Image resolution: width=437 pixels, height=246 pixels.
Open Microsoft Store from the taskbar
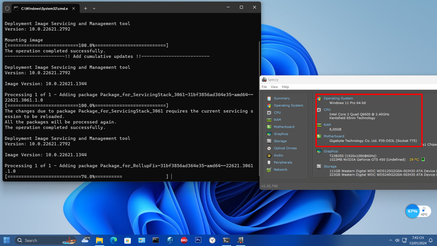pyautogui.click(x=128, y=240)
